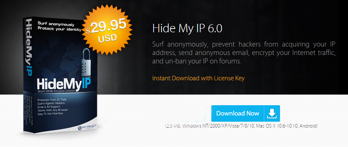Click the USD label in the price burst

107,38
